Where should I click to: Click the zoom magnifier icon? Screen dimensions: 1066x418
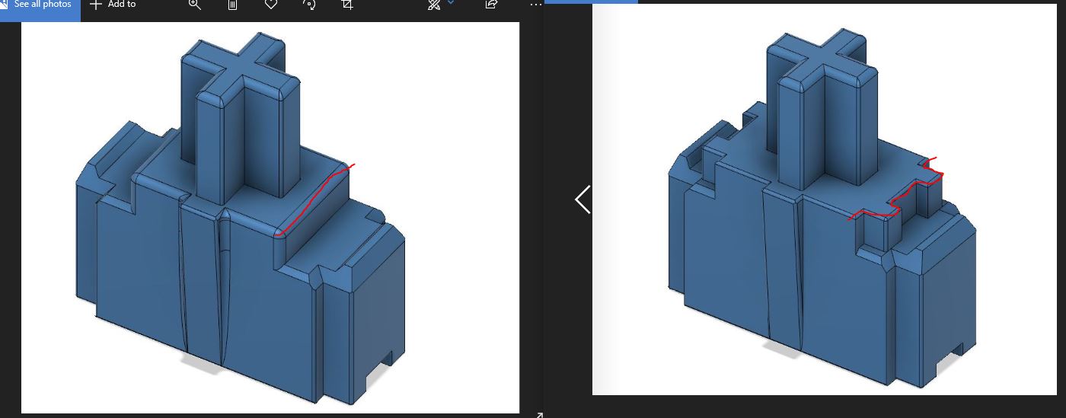[x=194, y=5]
